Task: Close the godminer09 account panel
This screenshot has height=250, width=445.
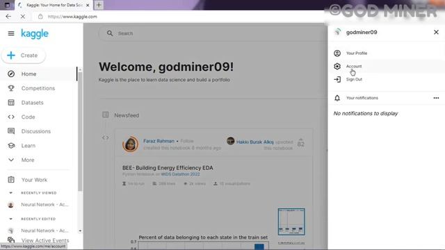Action: point(436,32)
